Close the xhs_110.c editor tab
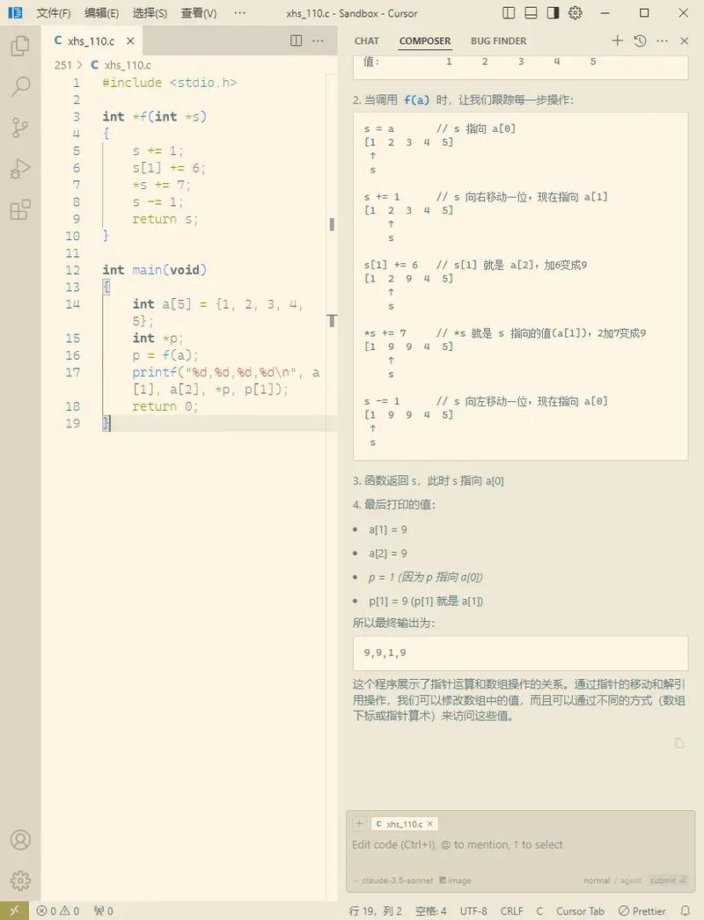This screenshot has height=920, width=704. pyautogui.click(x=130, y=40)
